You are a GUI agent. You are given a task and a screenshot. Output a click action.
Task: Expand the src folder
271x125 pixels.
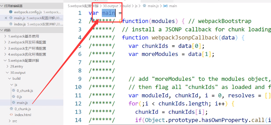point(10,121)
